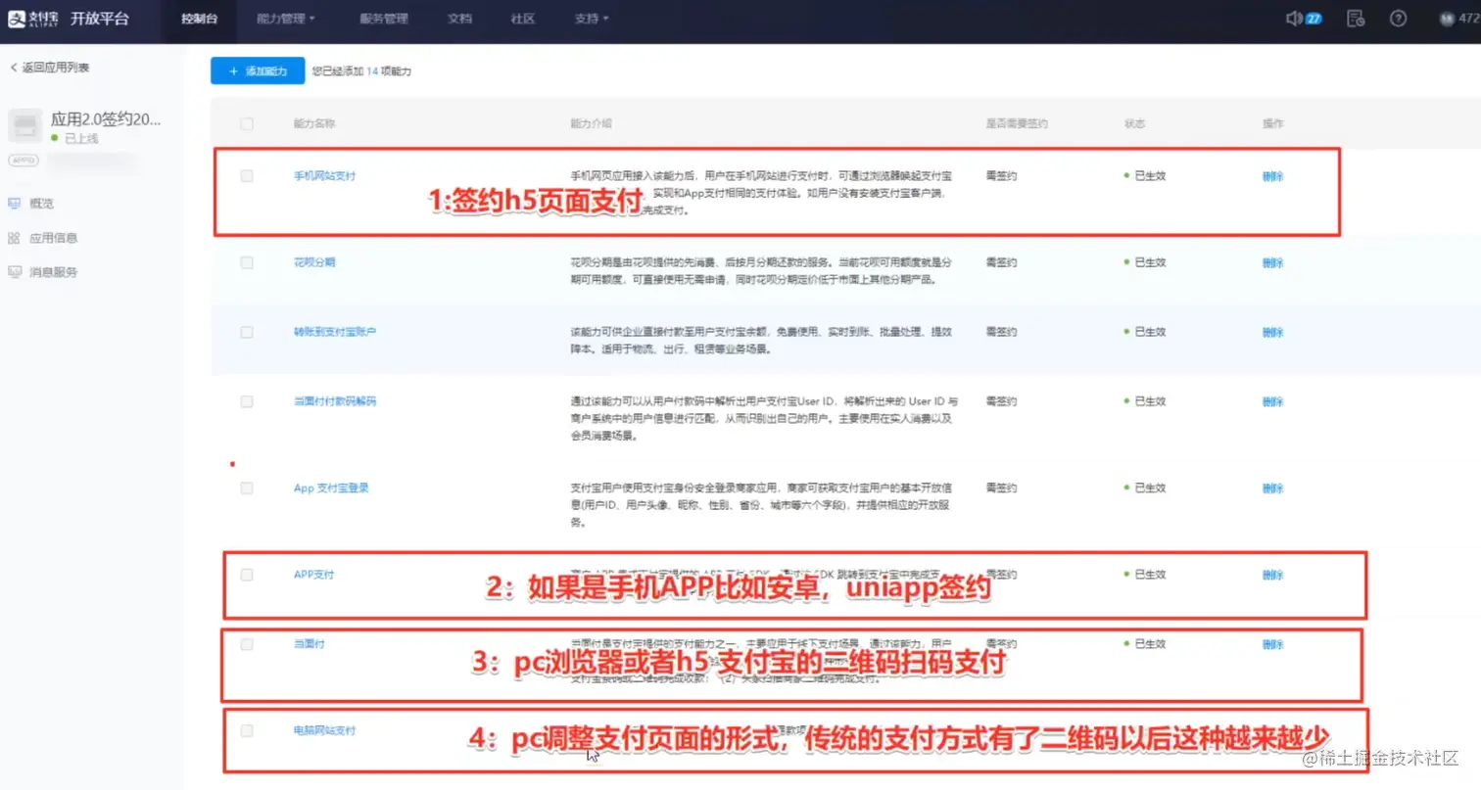Open the notifications speaker icon with badge 27
The height and width of the screenshot is (790, 1481).
[x=1304, y=19]
